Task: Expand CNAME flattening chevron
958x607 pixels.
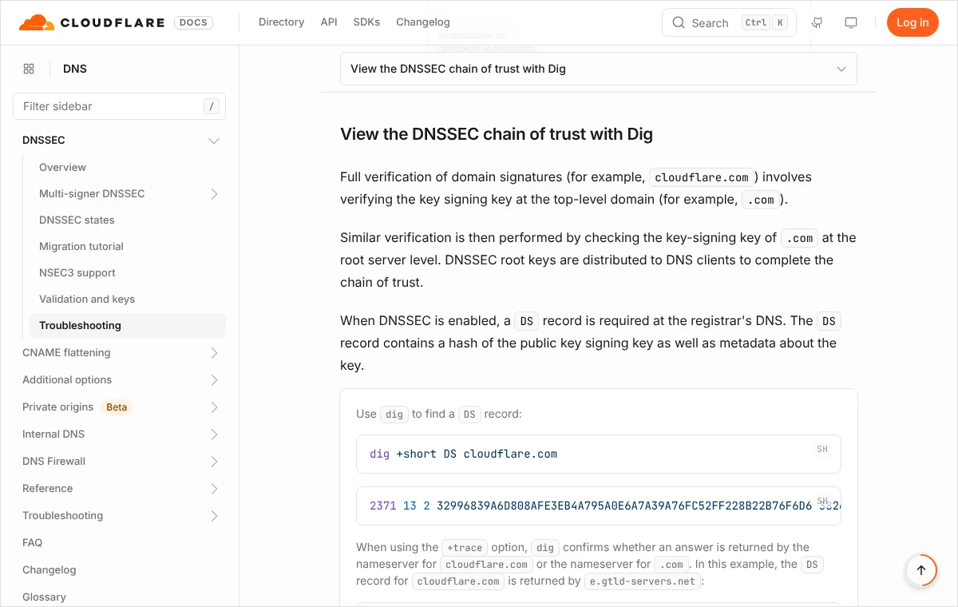Action: click(214, 353)
